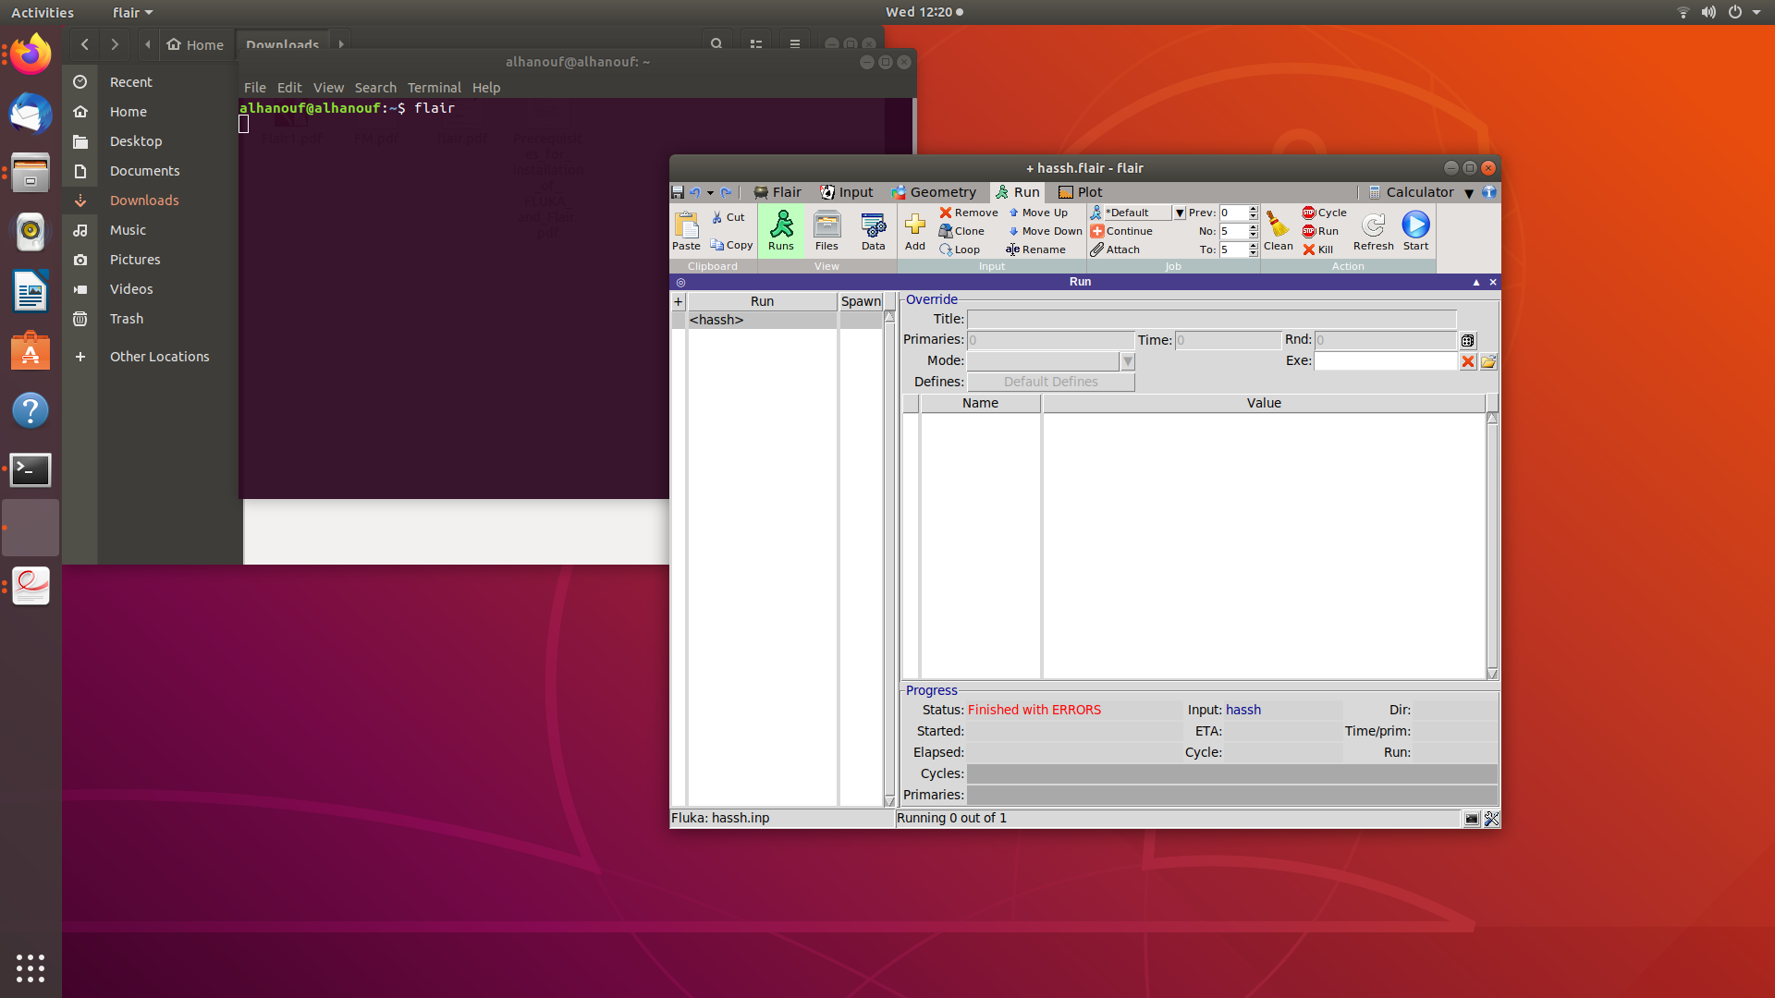
Task: Remove the selected run
Action: point(969,213)
